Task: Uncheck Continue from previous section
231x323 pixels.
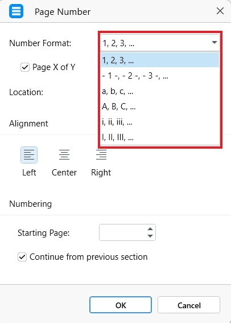Action: pyautogui.click(x=22, y=257)
